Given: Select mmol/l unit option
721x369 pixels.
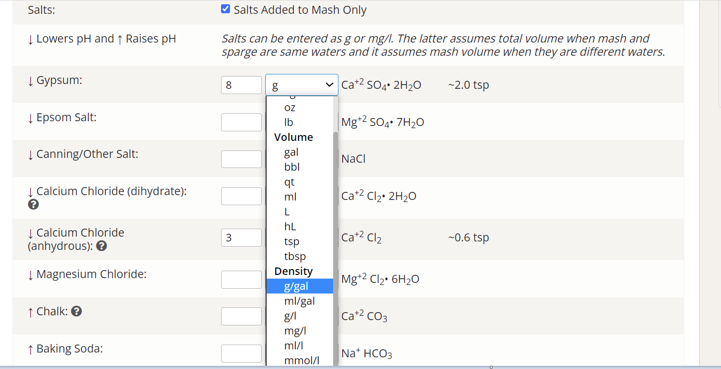Looking at the screenshot, I should click(x=301, y=360).
